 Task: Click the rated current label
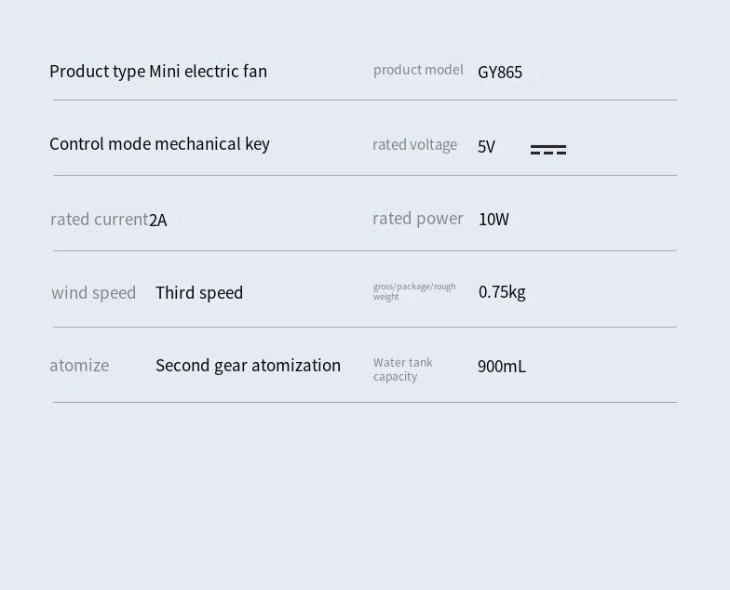tap(99, 220)
